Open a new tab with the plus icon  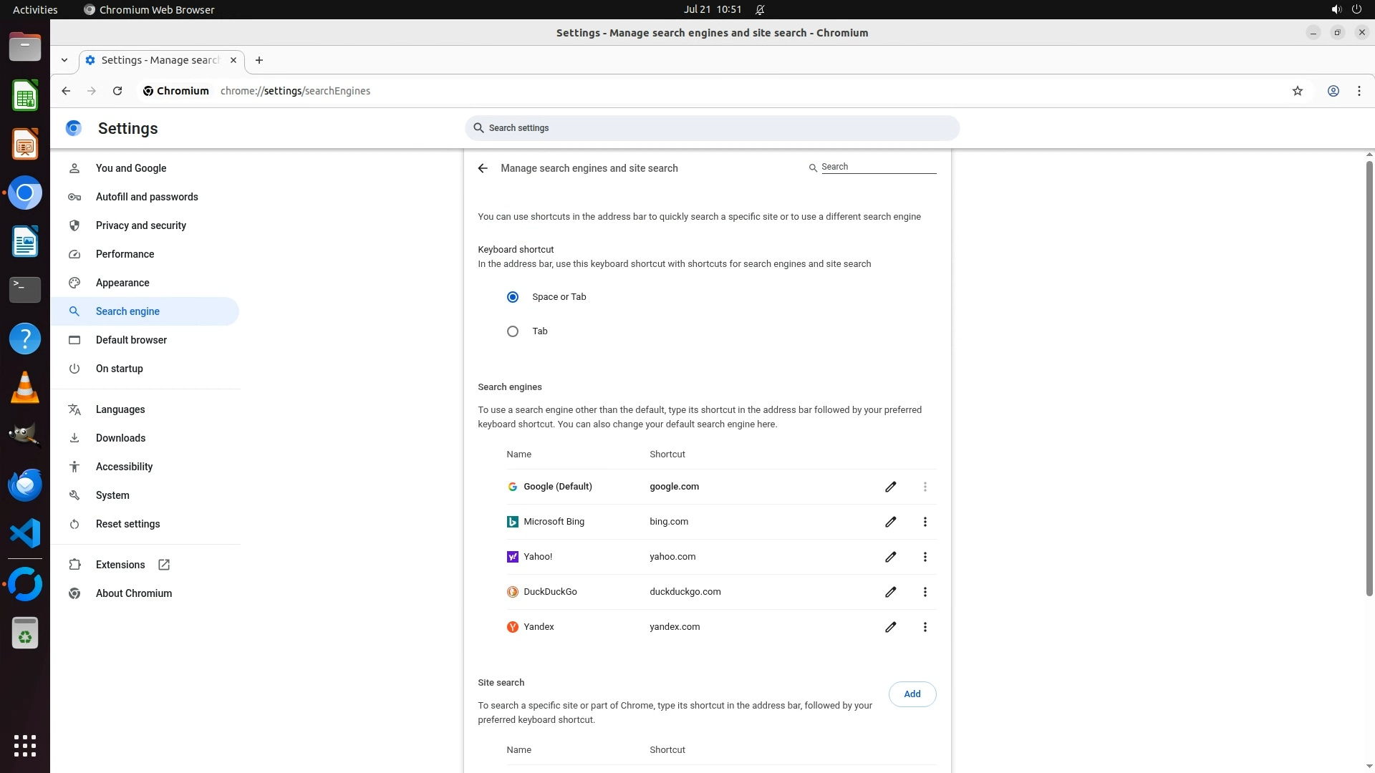[259, 60]
